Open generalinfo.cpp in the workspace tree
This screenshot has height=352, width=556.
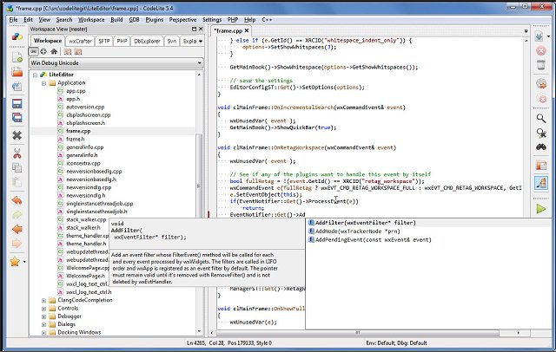(x=85, y=147)
